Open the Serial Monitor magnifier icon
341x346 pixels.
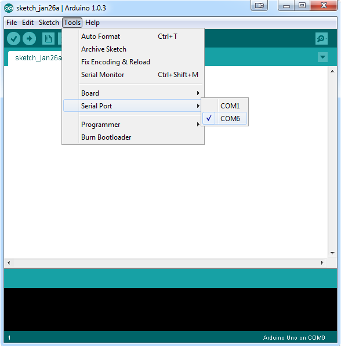pos(321,39)
